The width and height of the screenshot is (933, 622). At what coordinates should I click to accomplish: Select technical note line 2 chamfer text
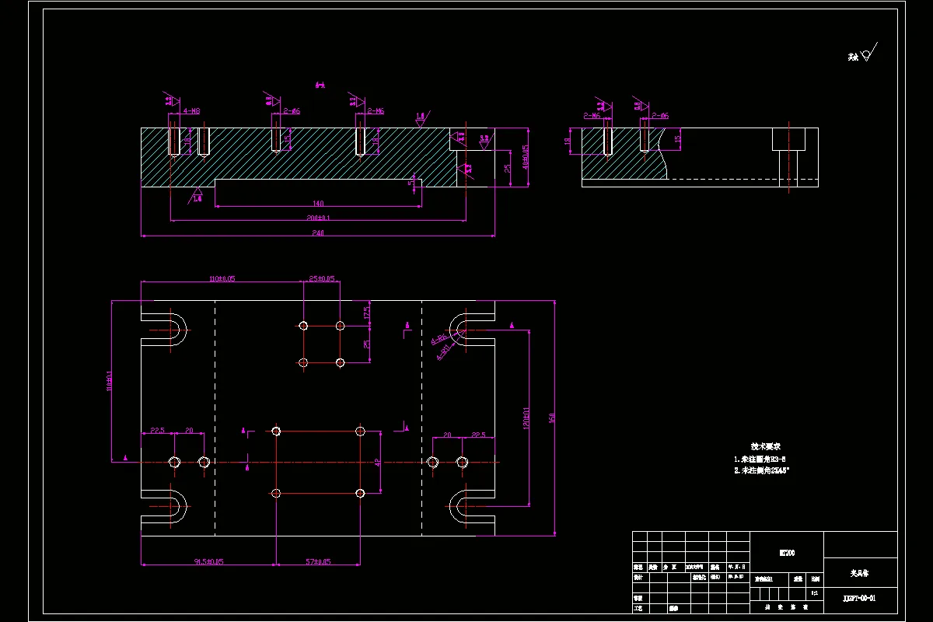click(x=762, y=470)
